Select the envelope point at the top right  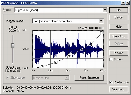pyautogui.click(x=102, y=33)
